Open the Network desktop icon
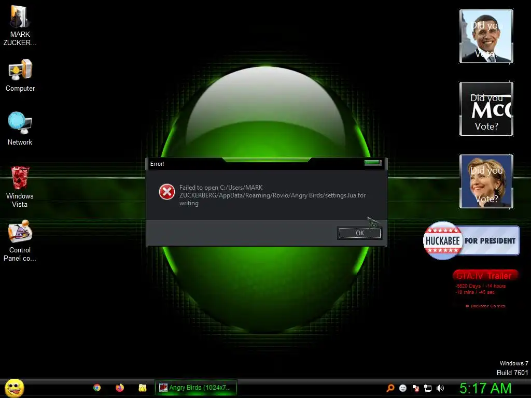The image size is (531, 398). (20, 129)
